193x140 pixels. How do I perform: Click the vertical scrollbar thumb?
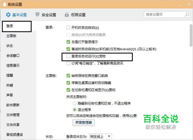click(191, 35)
